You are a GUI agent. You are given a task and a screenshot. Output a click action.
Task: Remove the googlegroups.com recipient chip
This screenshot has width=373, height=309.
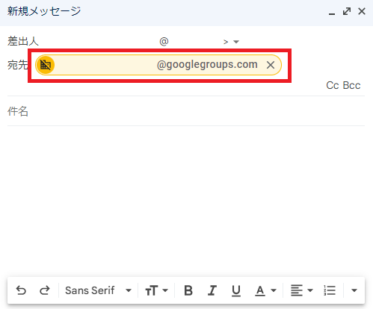coord(271,65)
